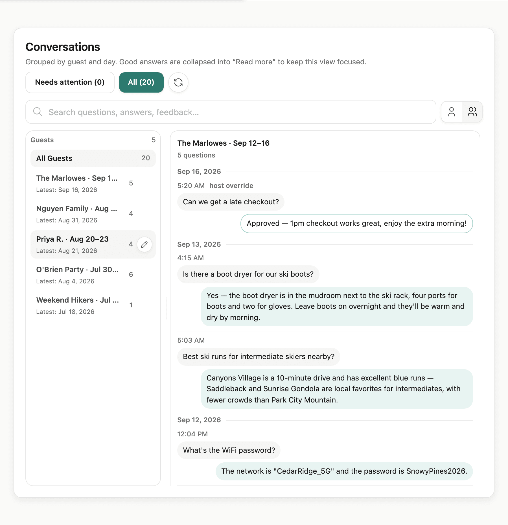Viewport: 508px width, 525px height.
Task: Open Priya R. Aug 20–23 conversation
Action: pos(93,244)
